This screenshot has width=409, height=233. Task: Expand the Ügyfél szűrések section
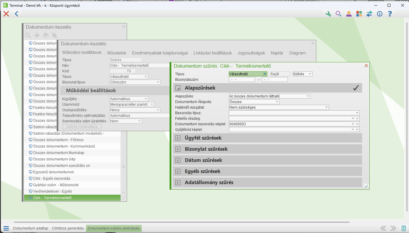[x=178, y=138]
